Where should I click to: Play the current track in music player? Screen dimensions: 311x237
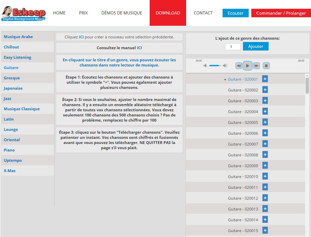248,66
